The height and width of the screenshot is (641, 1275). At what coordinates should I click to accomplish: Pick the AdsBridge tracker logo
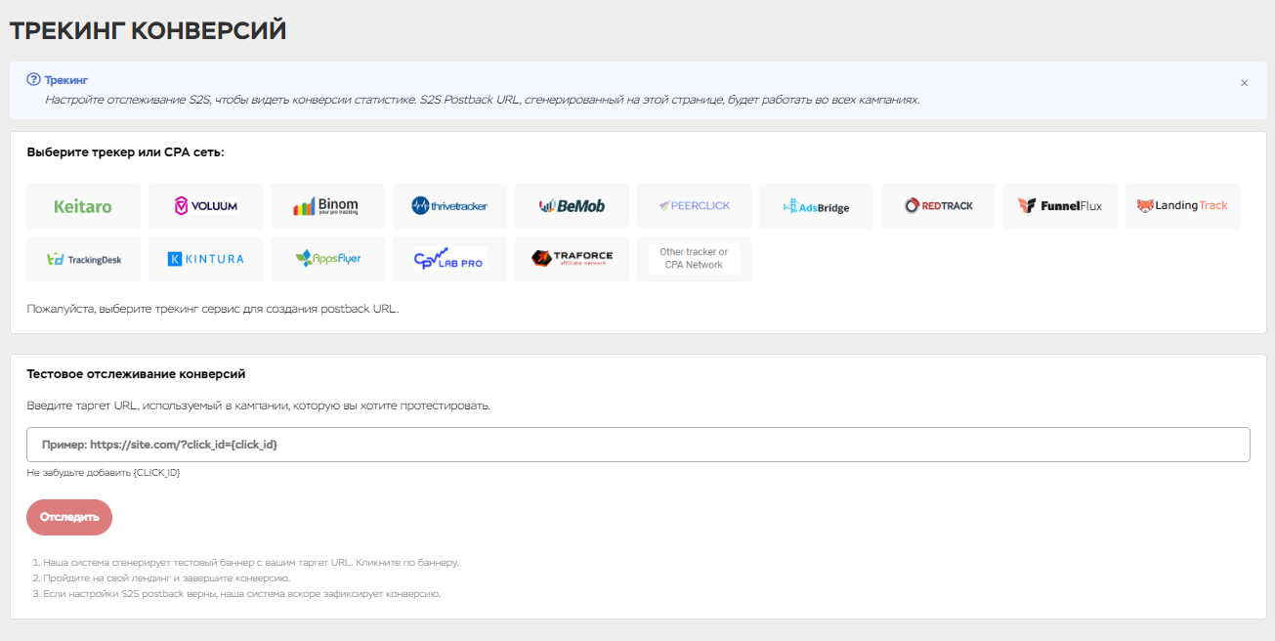816,206
